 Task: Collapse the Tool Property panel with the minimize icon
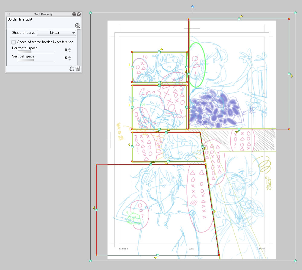pyautogui.click(x=74, y=14)
